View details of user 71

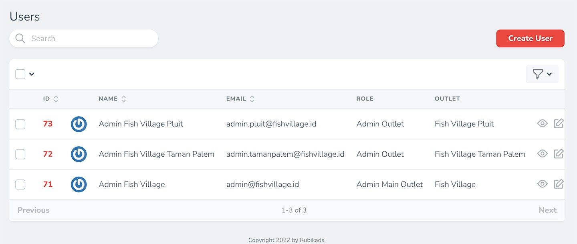[x=542, y=184]
